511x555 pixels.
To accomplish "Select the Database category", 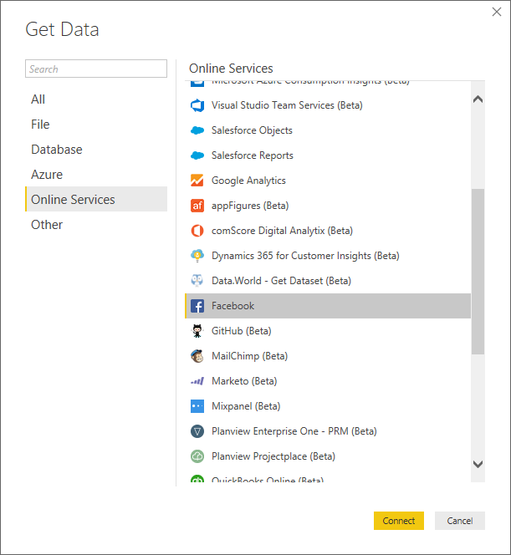I will [96, 150].
